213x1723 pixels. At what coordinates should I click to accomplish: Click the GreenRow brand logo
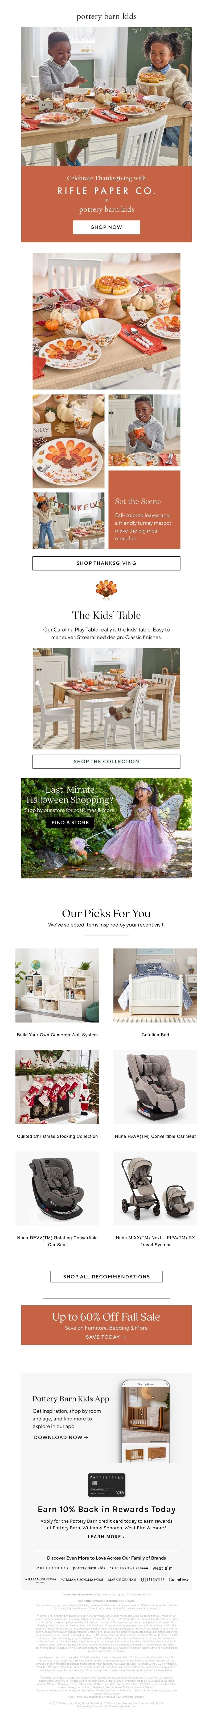[x=178, y=1580]
